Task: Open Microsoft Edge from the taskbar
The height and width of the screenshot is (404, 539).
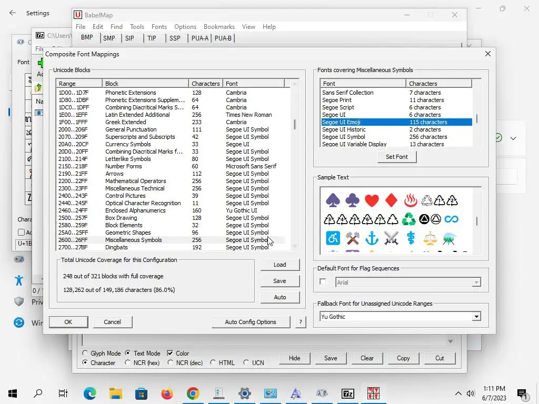Action: [x=89, y=393]
